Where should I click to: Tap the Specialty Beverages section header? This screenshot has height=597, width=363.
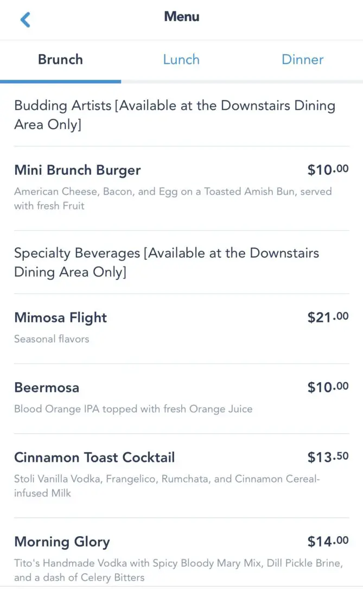166,262
